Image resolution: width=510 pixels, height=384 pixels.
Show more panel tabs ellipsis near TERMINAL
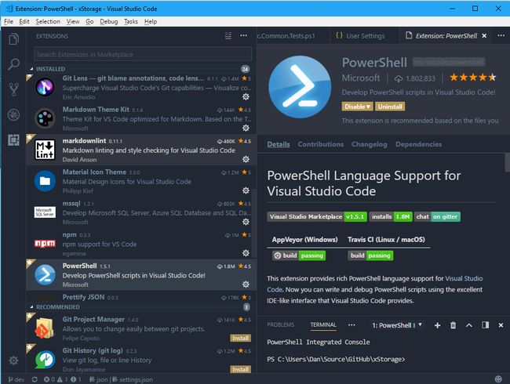[x=352, y=325]
